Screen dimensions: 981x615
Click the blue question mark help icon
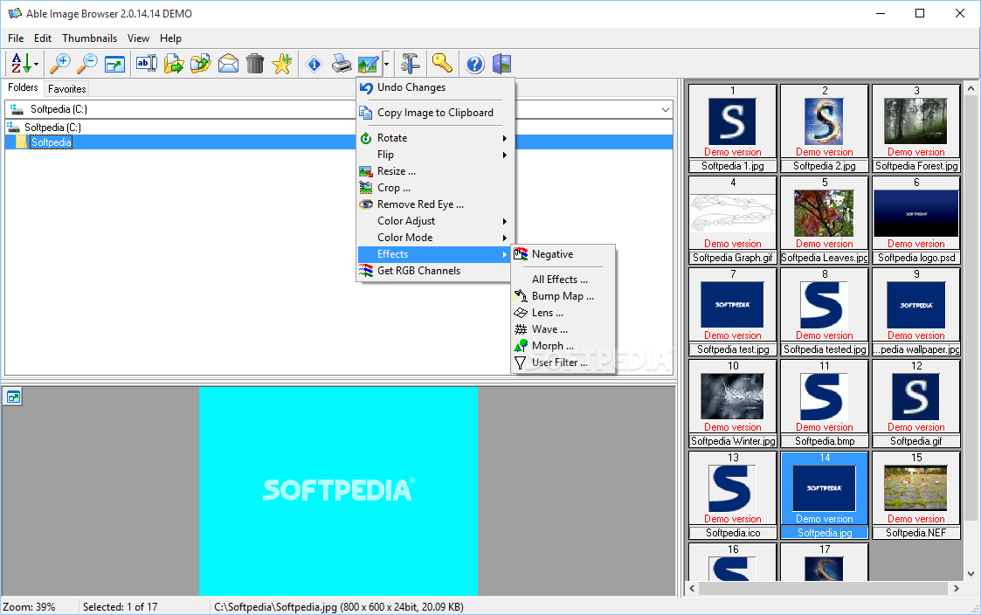click(475, 63)
